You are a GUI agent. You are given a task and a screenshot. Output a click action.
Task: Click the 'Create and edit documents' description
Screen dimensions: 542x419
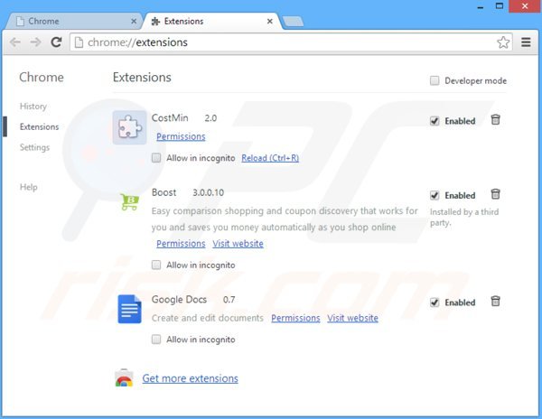coord(208,318)
